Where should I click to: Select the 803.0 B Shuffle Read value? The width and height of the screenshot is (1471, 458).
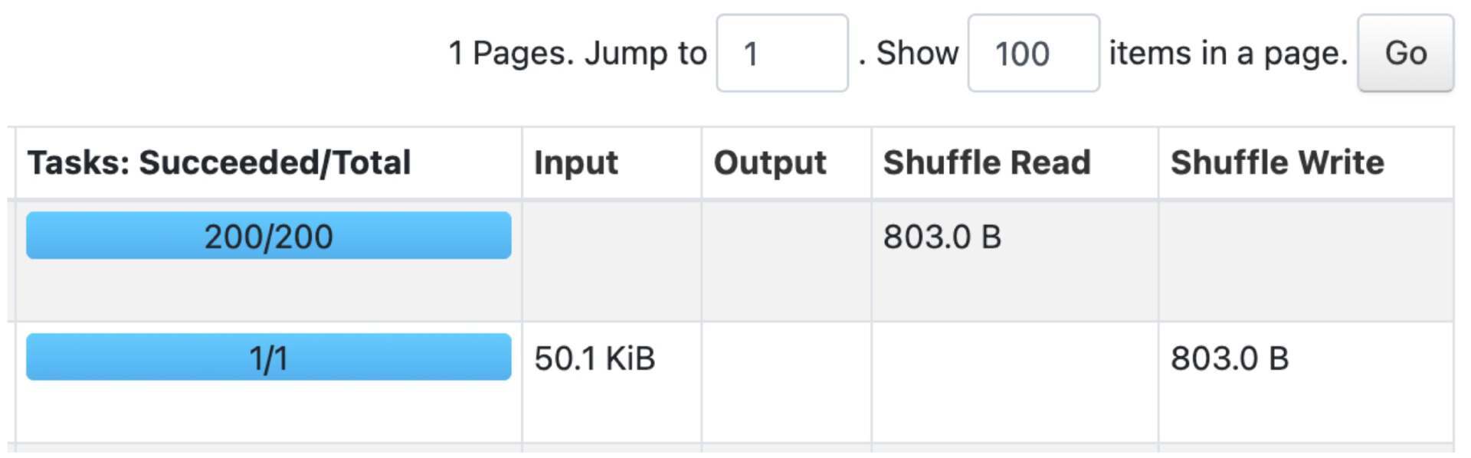coord(942,237)
